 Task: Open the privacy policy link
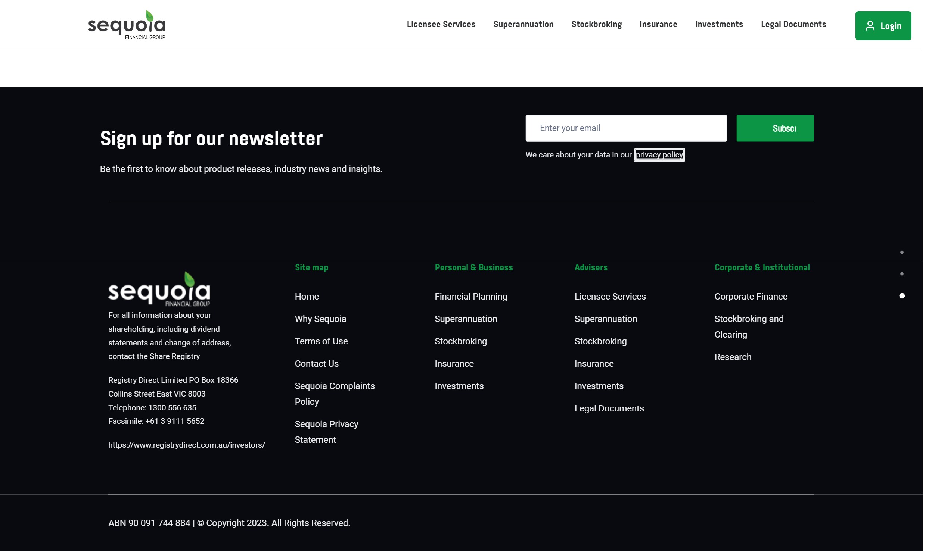pyautogui.click(x=659, y=155)
